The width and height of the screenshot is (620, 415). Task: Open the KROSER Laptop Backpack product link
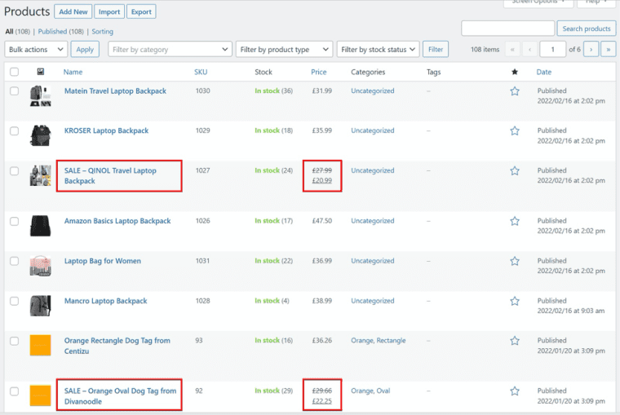pyautogui.click(x=106, y=130)
